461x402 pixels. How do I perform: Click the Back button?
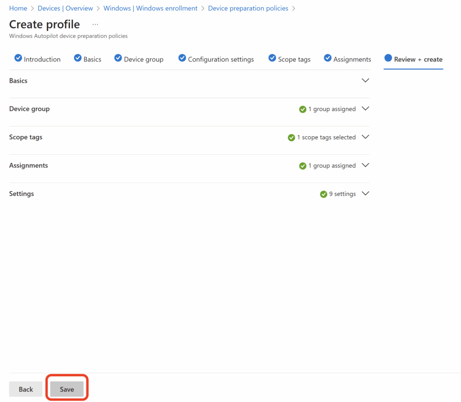click(x=26, y=389)
